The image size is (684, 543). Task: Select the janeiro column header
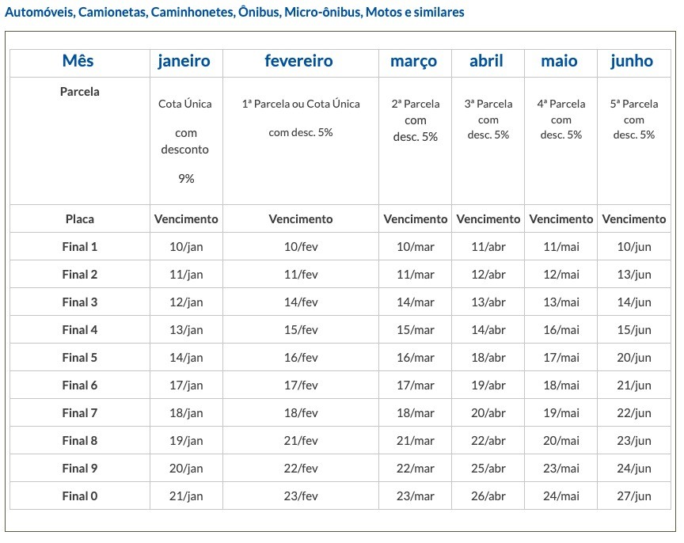184,61
